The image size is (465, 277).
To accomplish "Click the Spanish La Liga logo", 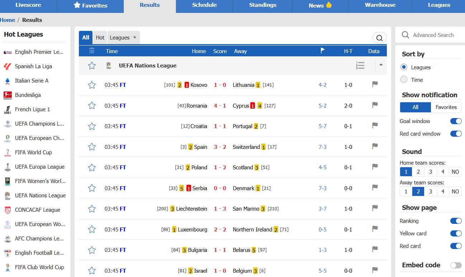I will [x=8, y=66].
